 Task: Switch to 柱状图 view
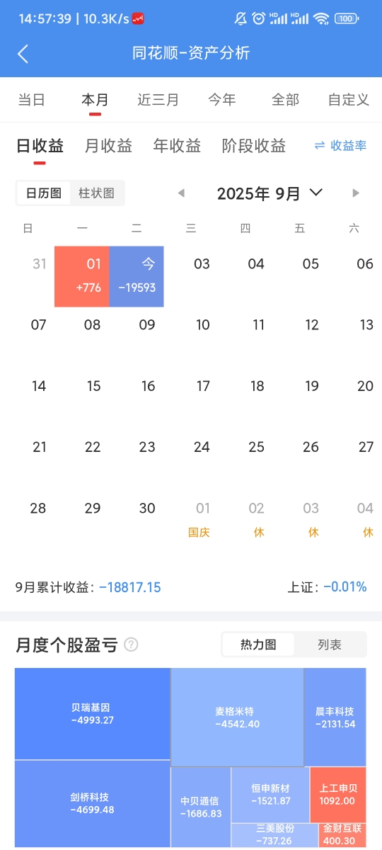click(97, 193)
